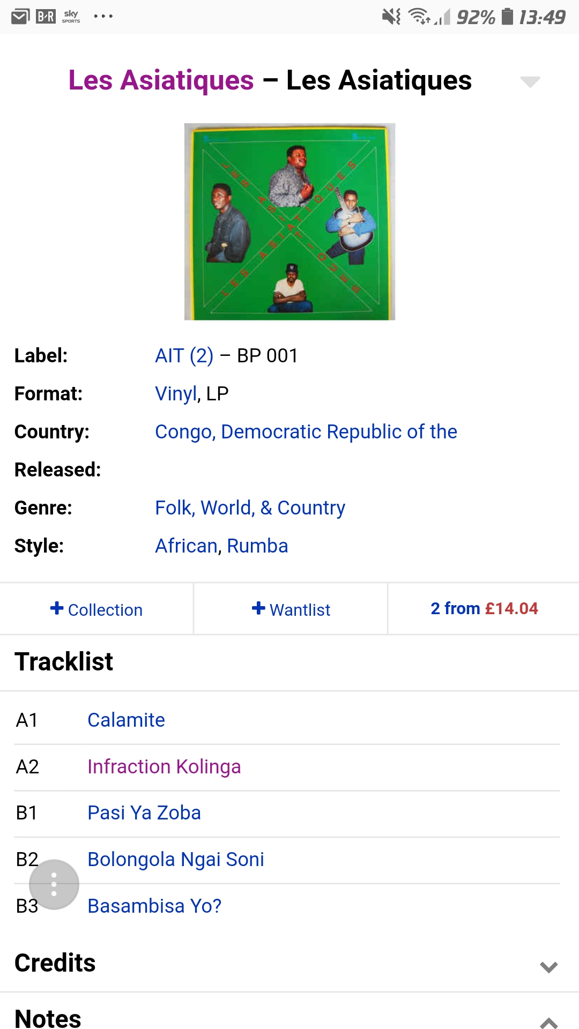Viewport: 579px width, 1029px height.
Task: Add release to Wantlist
Action: coord(291,609)
